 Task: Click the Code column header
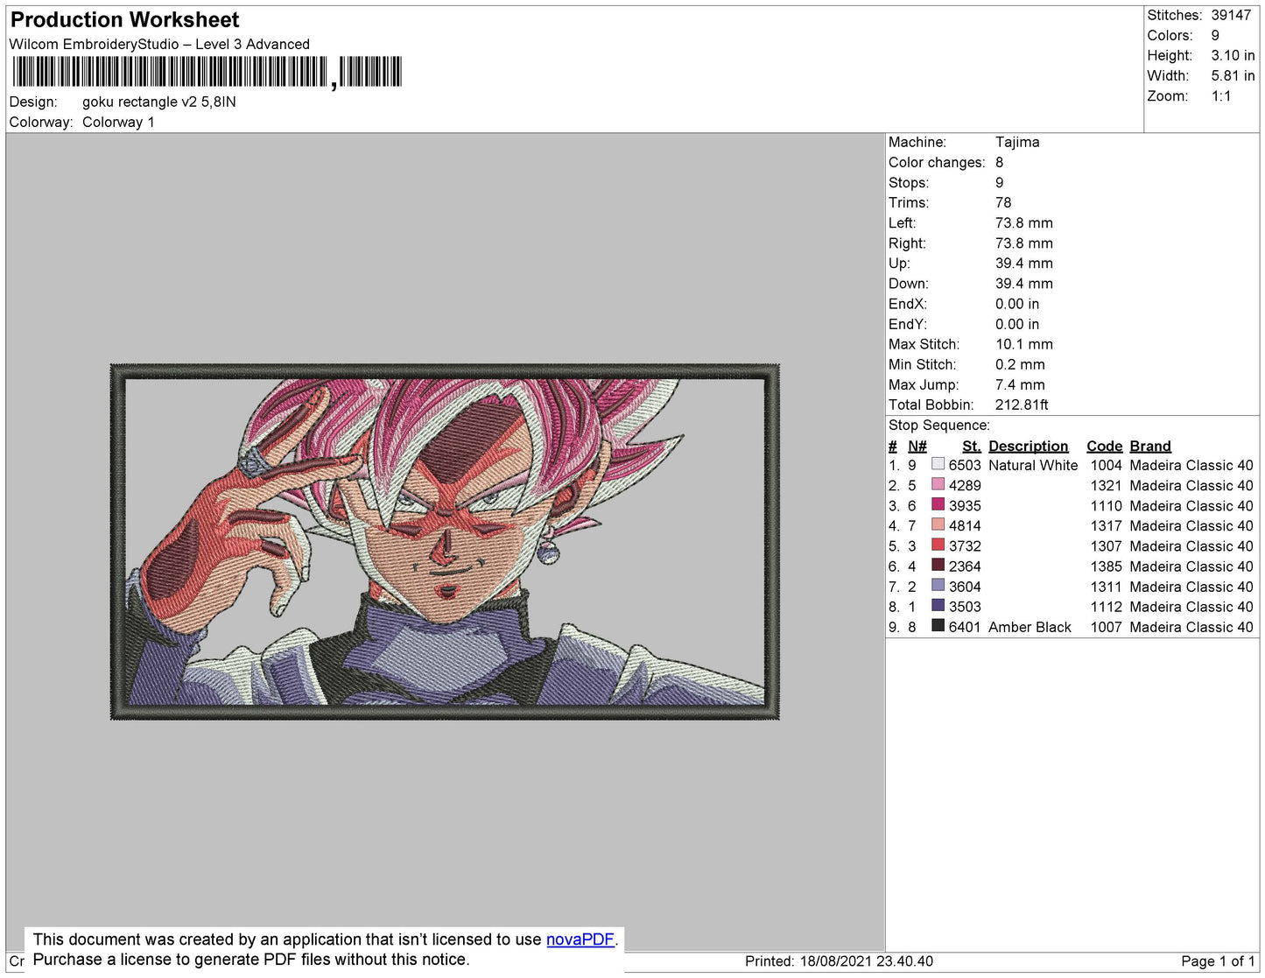click(x=1104, y=446)
